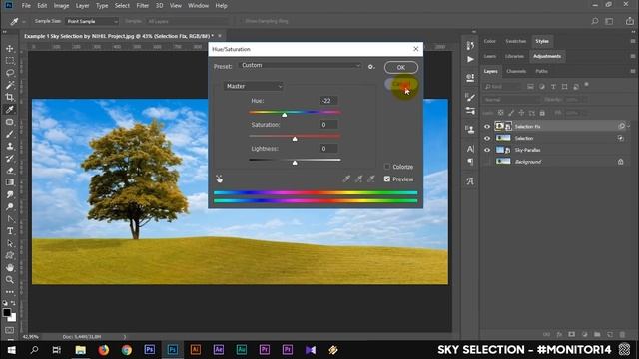Select the Dodge tool

pos(10,207)
